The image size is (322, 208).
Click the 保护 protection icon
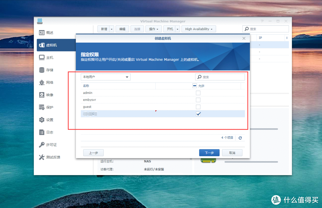click(42, 107)
